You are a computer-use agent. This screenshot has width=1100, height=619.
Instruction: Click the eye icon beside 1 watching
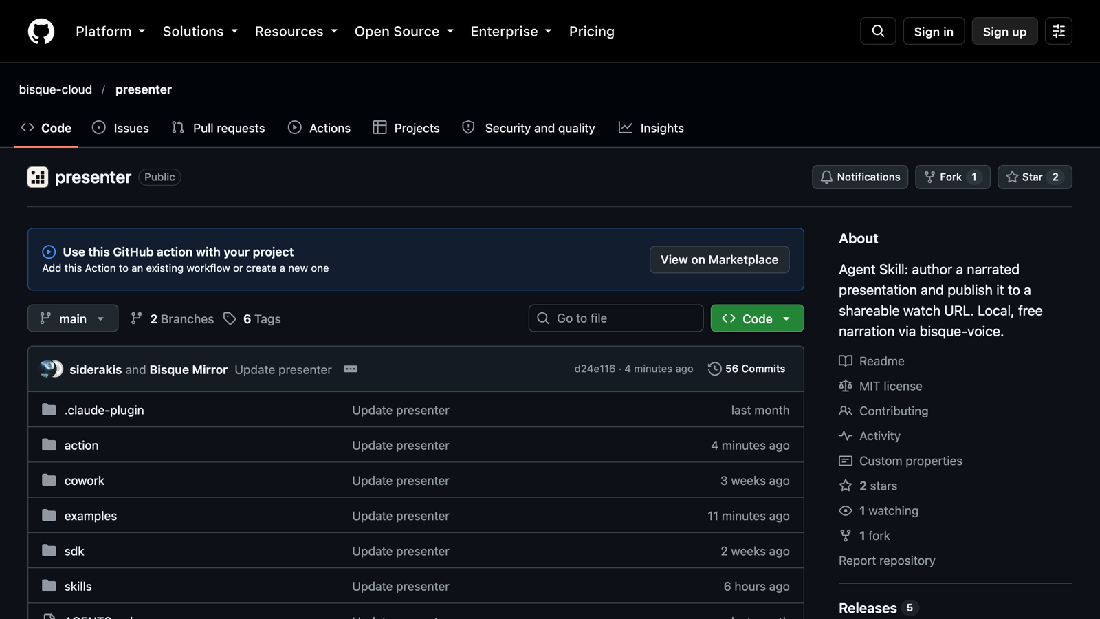click(846, 510)
